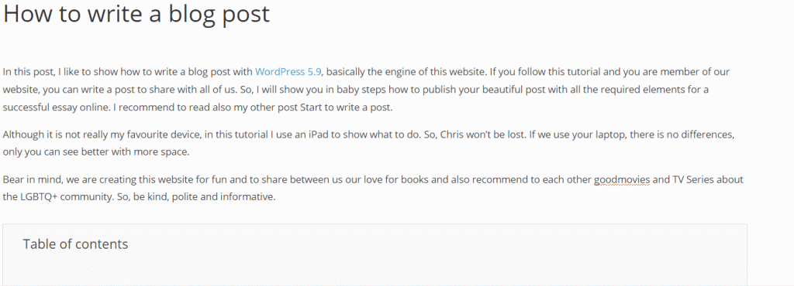This screenshot has width=794, height=286.
Task: Click the "How to write a blog post" title
Action: [136, 14]
